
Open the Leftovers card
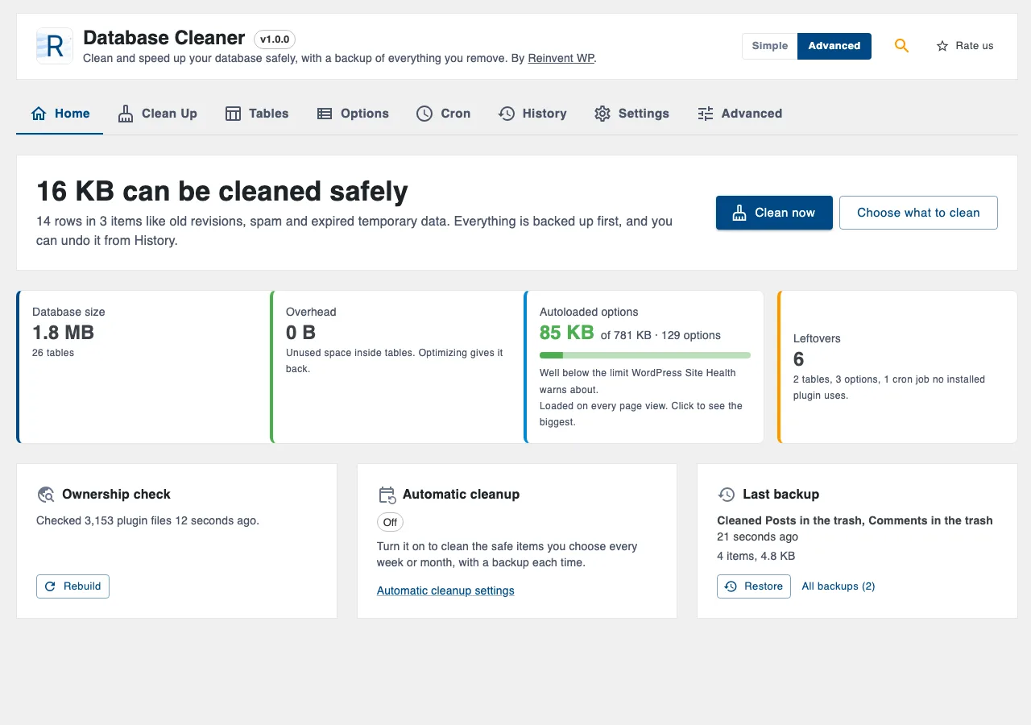(x=897, y=367)
